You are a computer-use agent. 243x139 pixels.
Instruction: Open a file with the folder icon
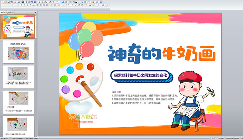click(5, 2)
